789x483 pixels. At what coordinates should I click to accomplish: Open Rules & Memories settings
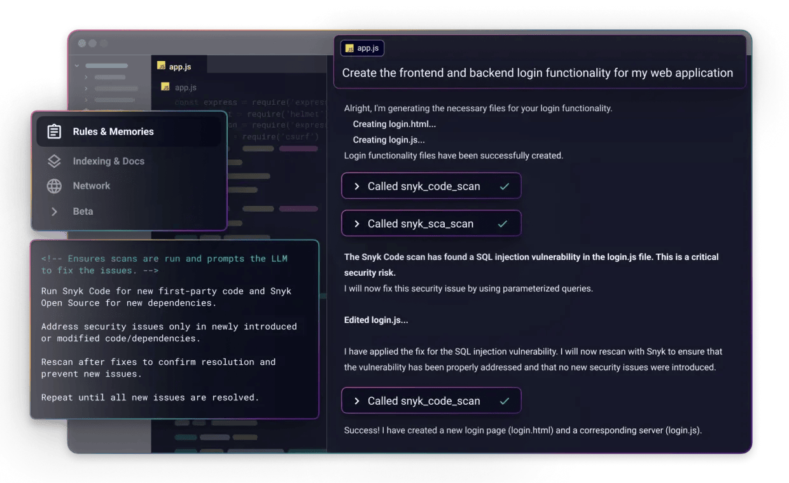click(x=129, y=132)
